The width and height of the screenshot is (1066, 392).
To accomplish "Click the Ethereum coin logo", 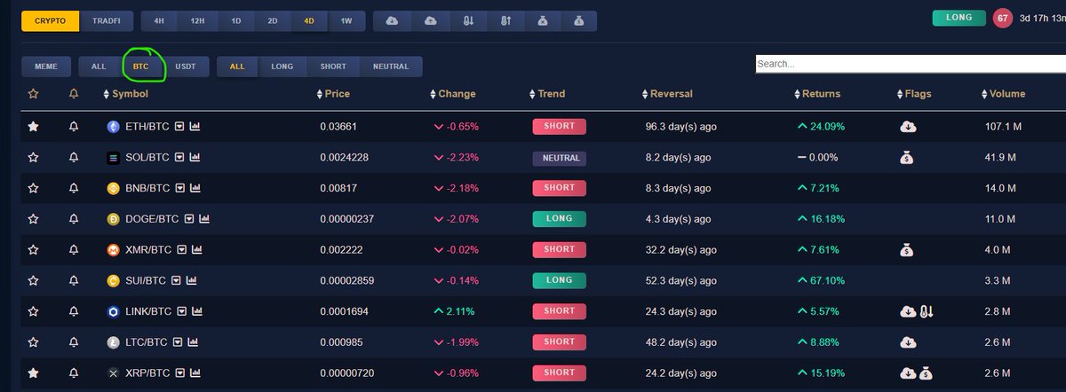I will (x=113, y=127).
